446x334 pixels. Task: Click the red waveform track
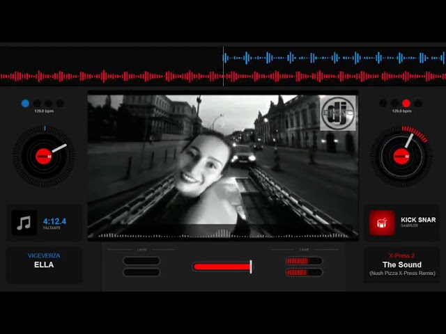point(223,77)
